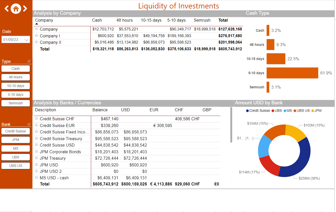Click the banks table vertical scrollbar

(231, 125)
